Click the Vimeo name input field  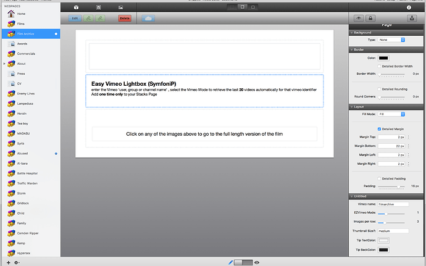point(393,204)
